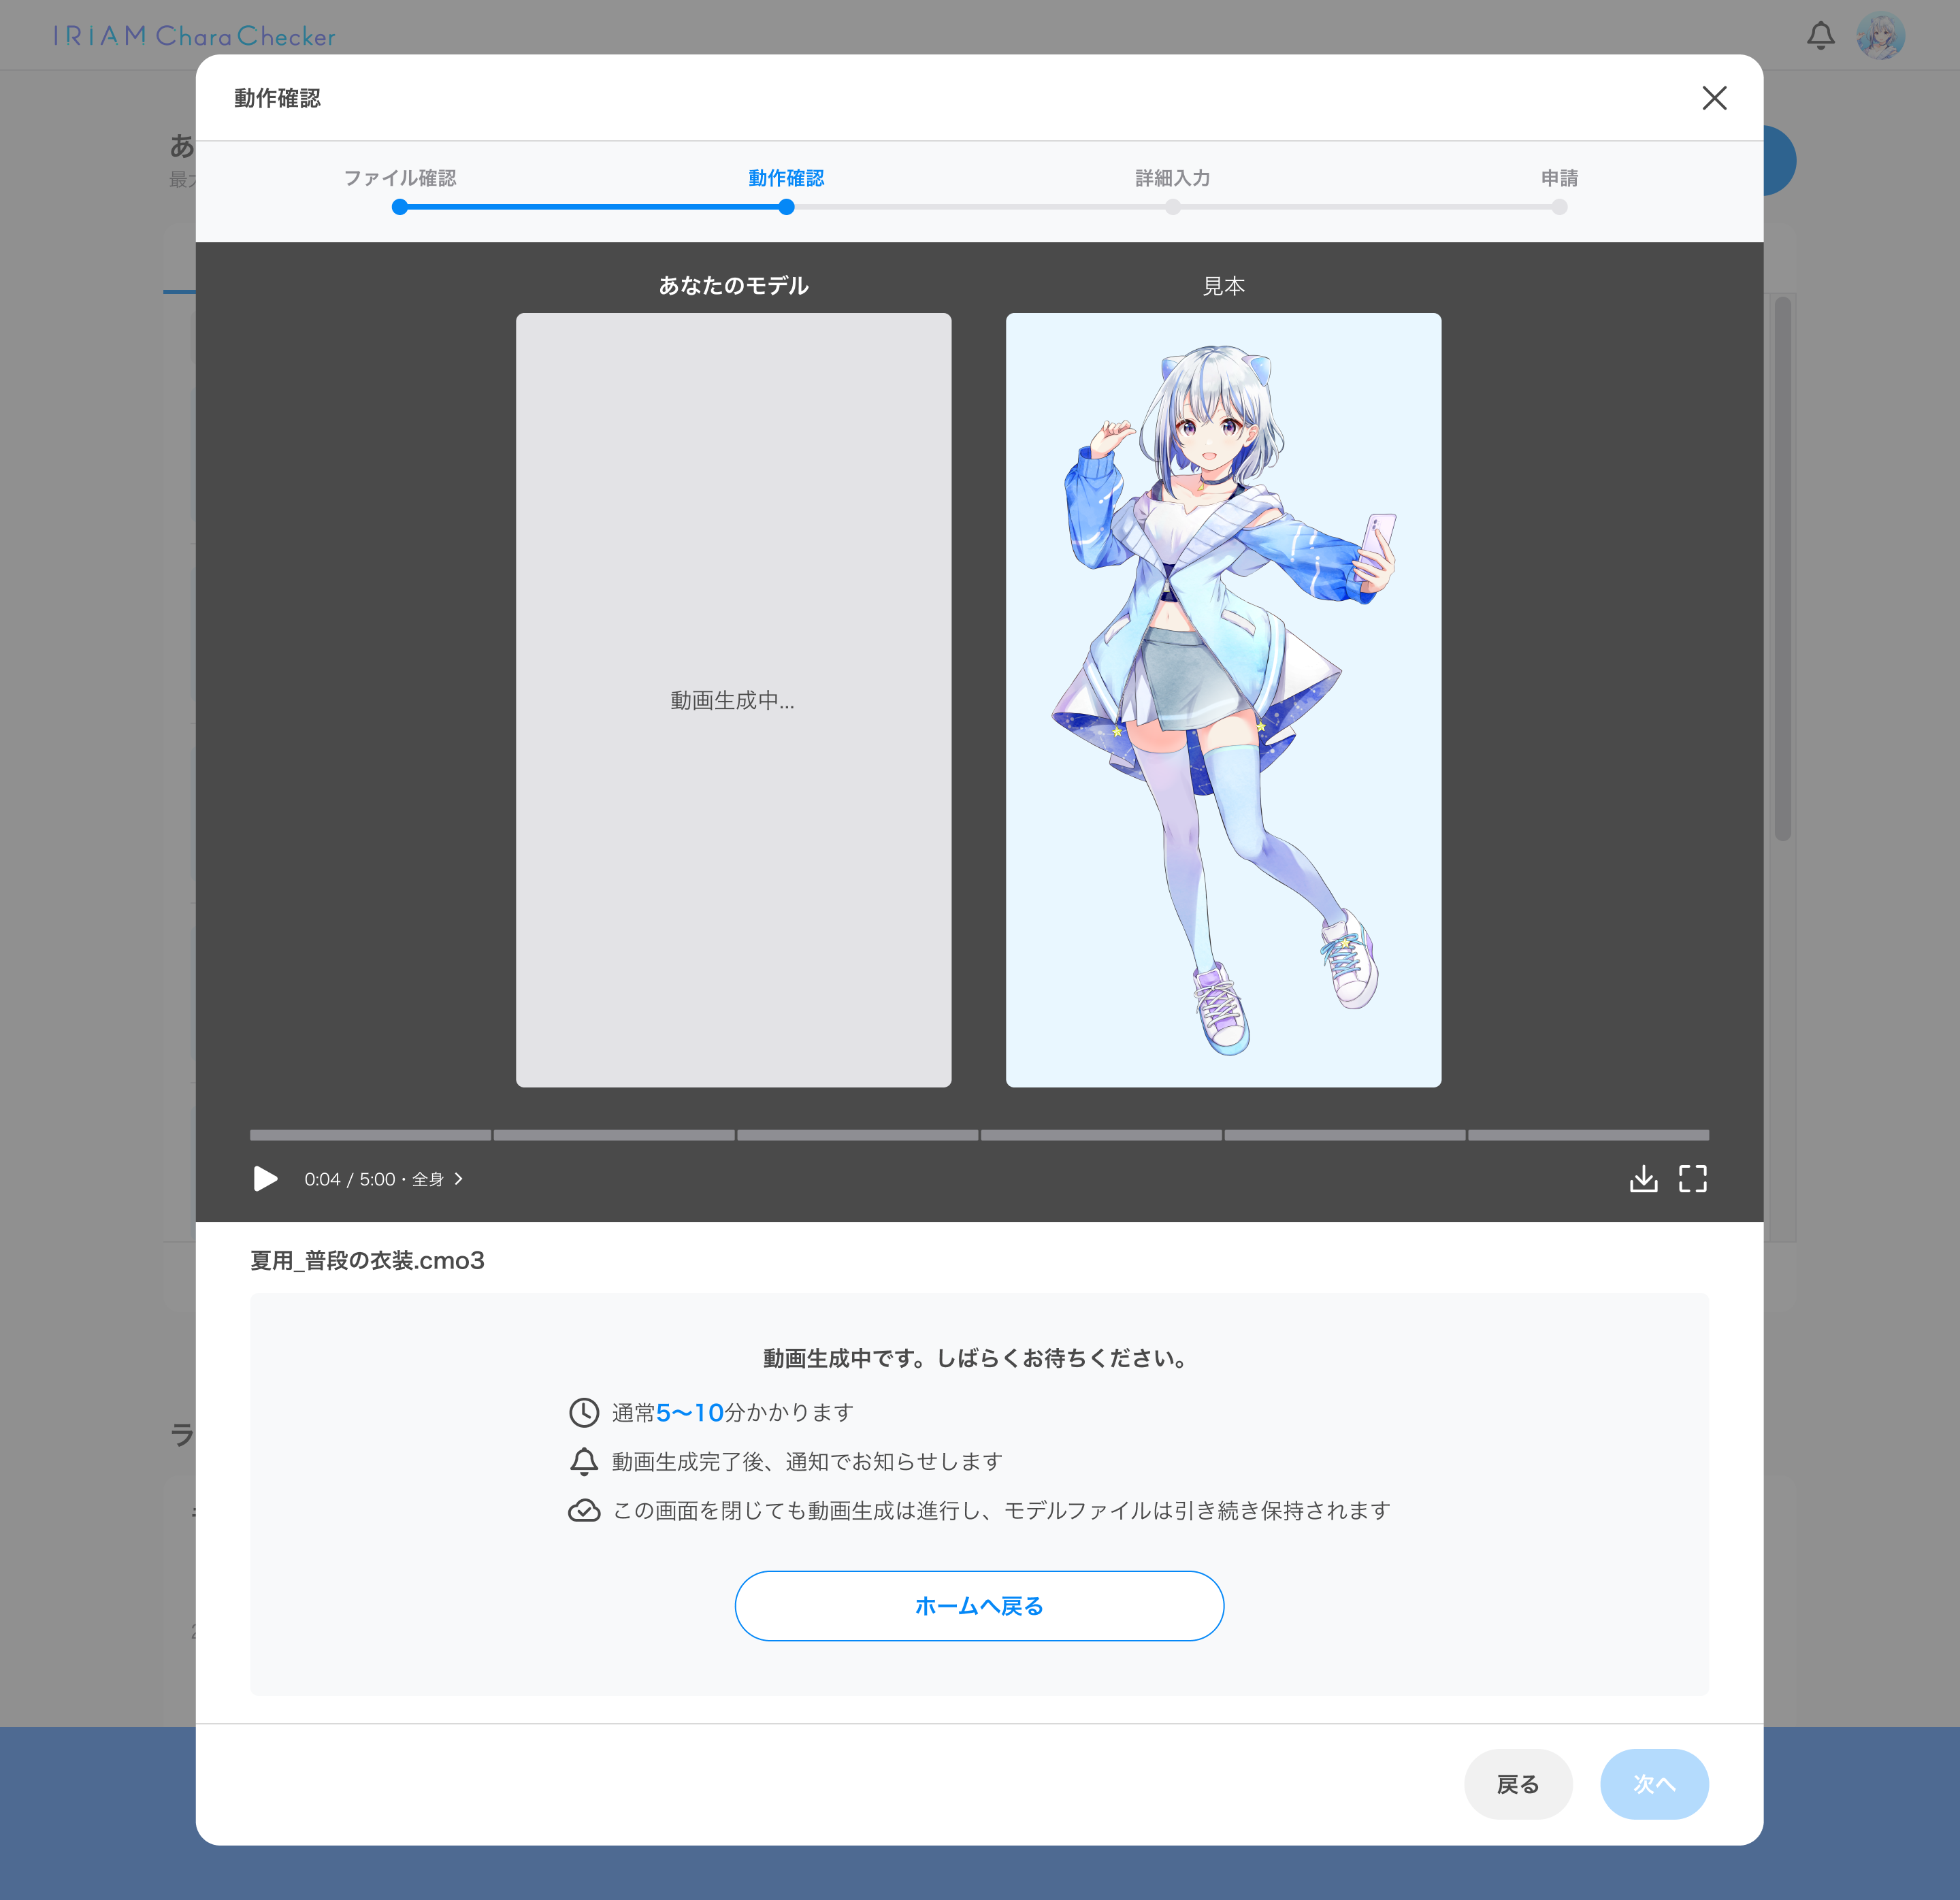Click the 見本 heading label

coord(1223,286)
